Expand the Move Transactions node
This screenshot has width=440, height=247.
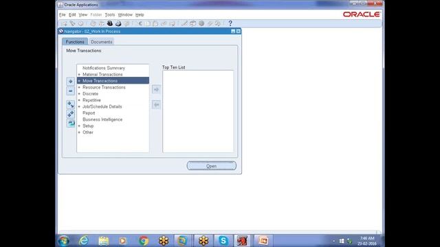[x=79, y=81]
